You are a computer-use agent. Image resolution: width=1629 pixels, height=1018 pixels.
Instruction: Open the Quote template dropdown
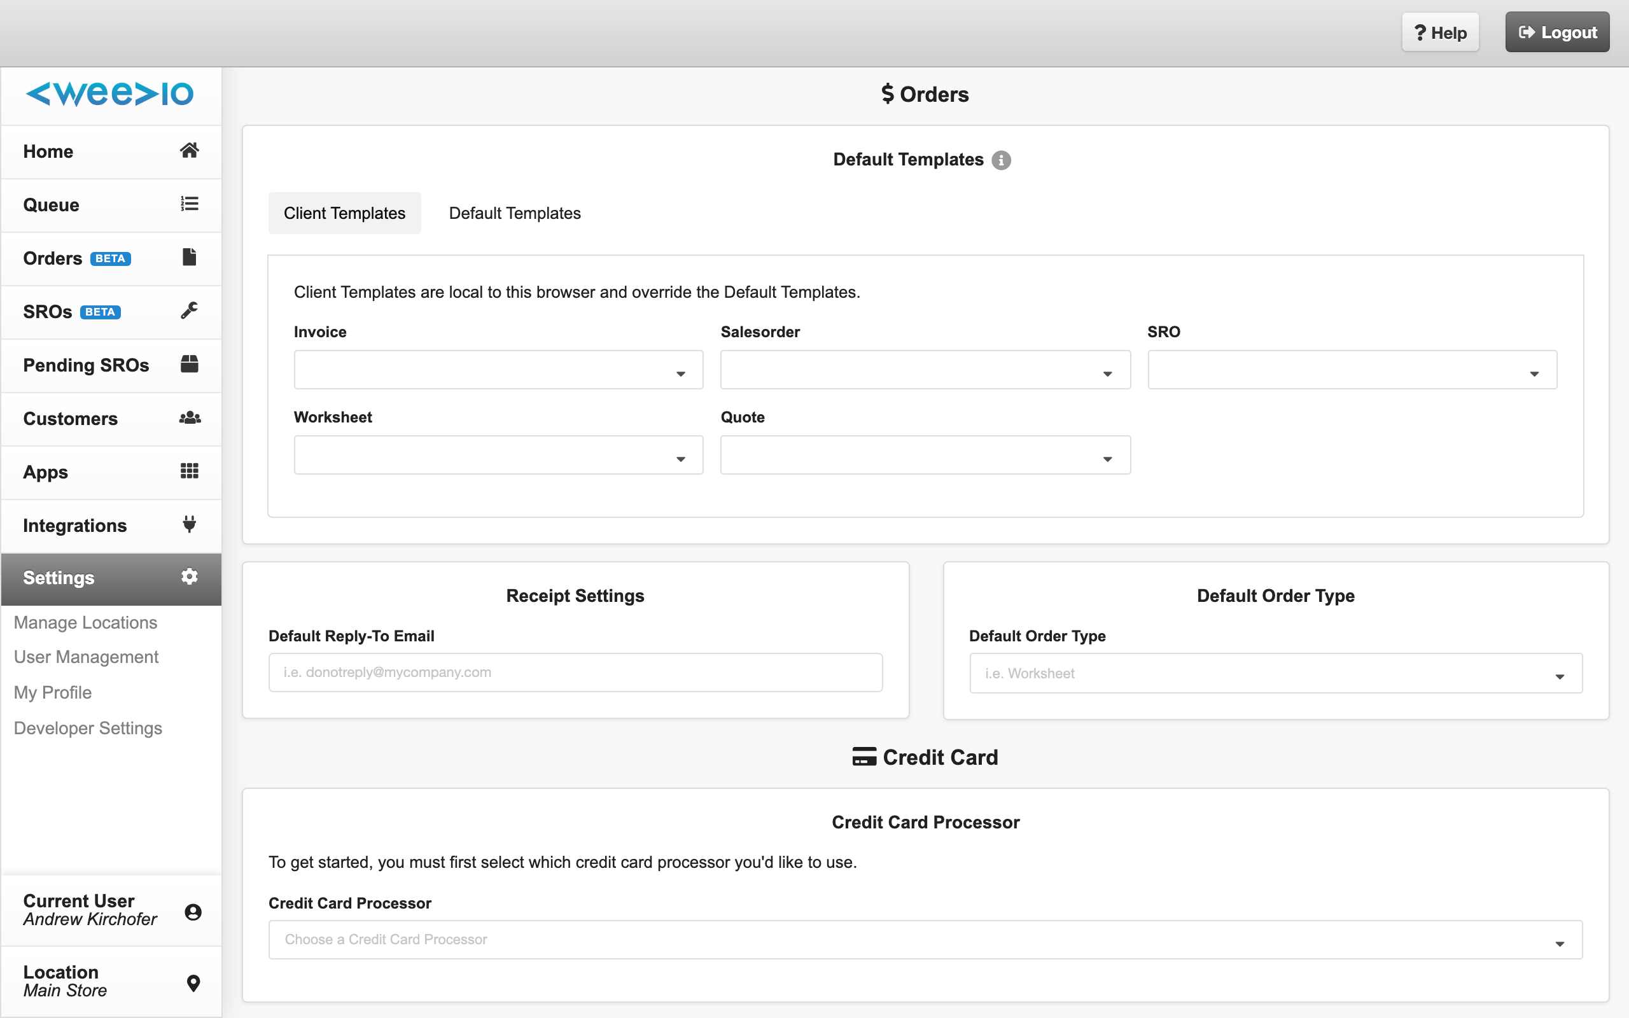pos(925,455)
